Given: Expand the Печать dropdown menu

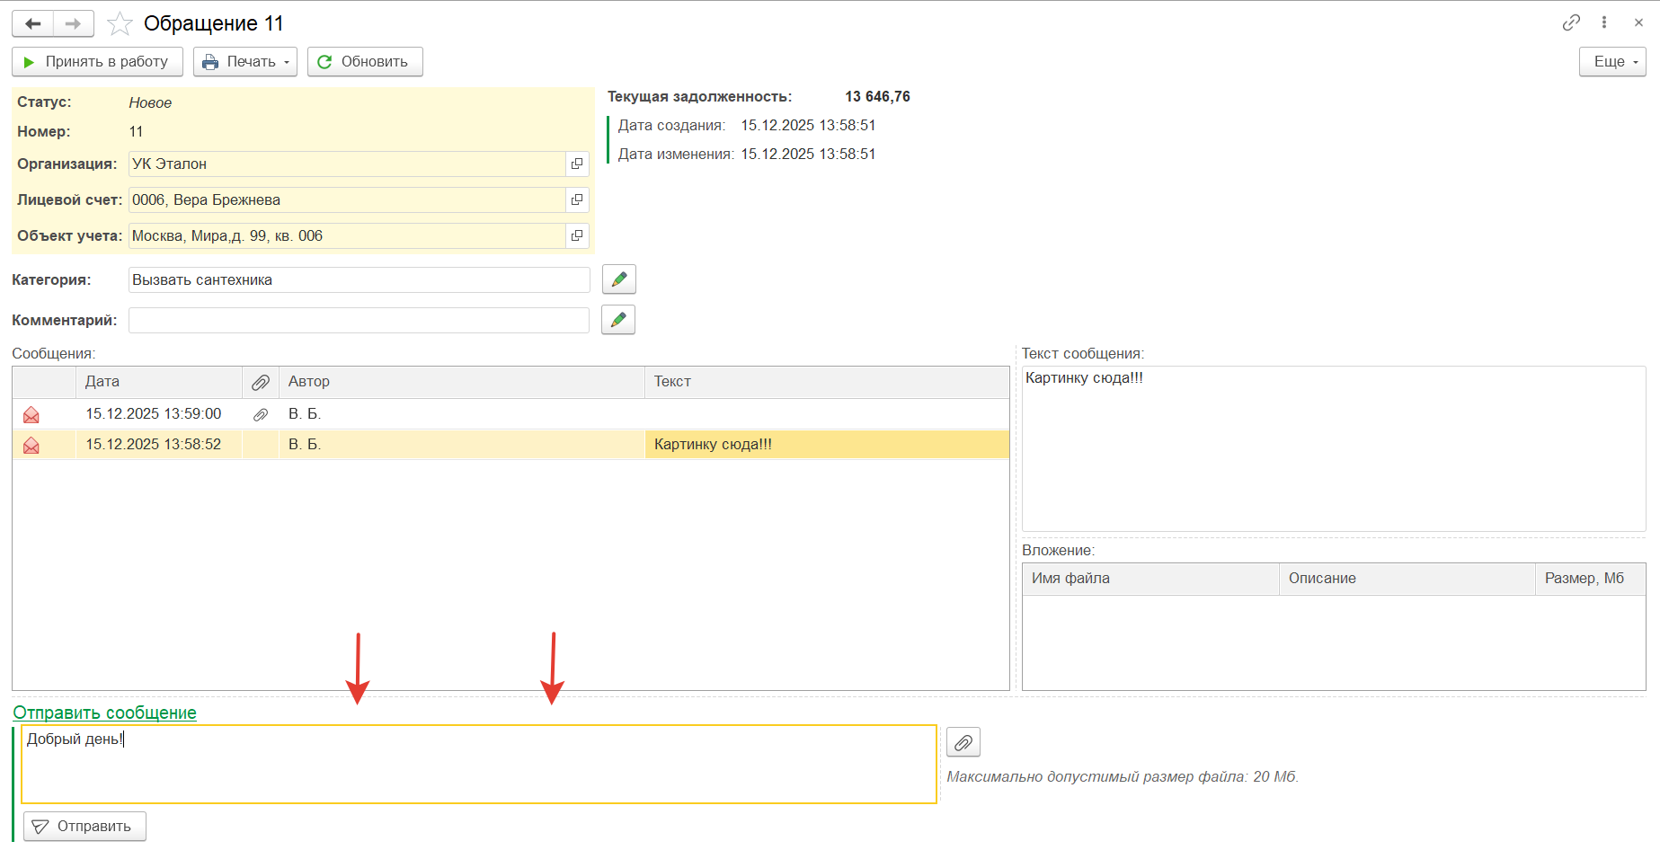Looking at the screenshot, I should coord(245,62).
